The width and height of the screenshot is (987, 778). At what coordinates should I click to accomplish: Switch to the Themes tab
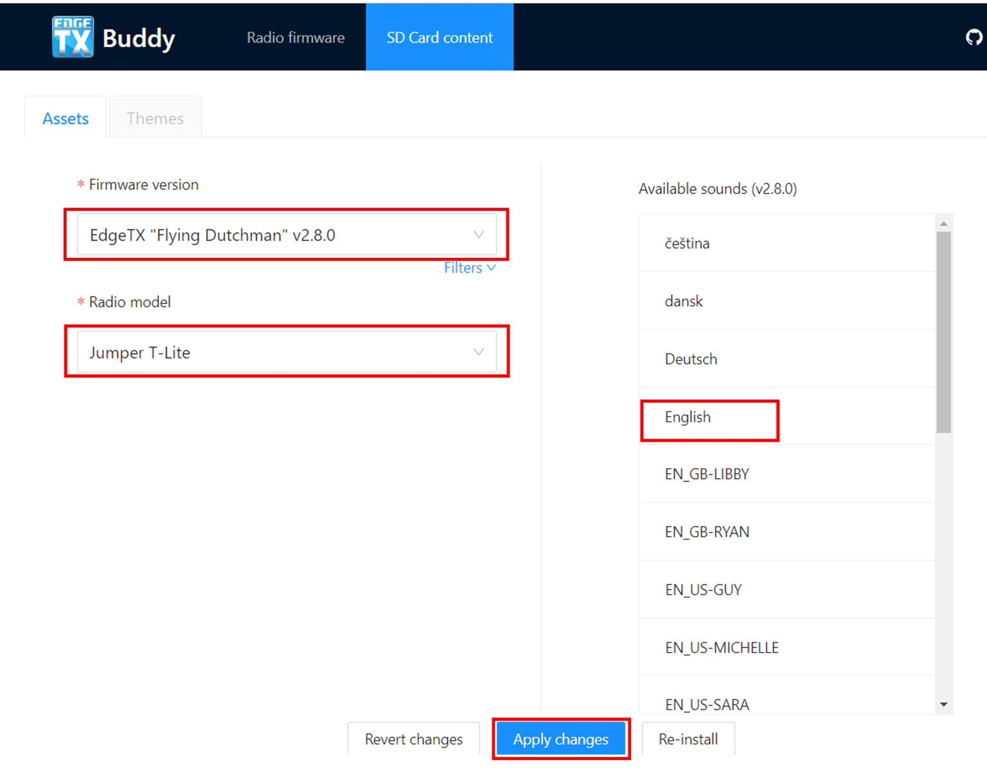click(155, 118)
